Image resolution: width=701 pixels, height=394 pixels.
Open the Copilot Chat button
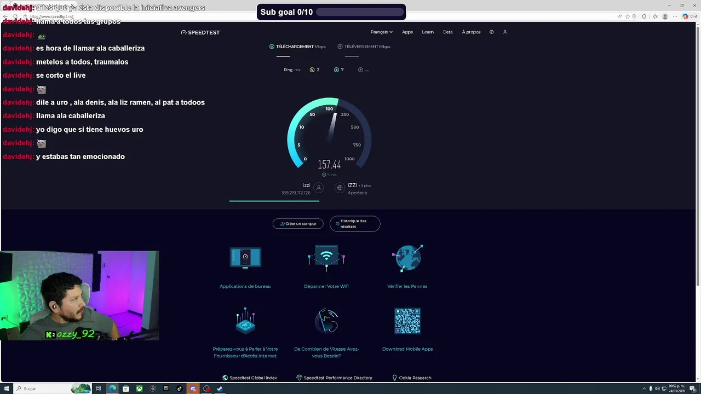tap(689, 16)
